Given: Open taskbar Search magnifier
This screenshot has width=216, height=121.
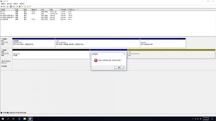Looking at the screenshot, I should click(x=8, y=119).
